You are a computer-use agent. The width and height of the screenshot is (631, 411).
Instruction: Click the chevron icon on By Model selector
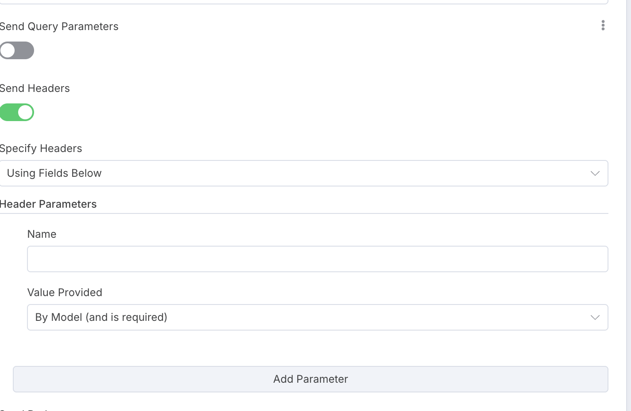point(595,317)
